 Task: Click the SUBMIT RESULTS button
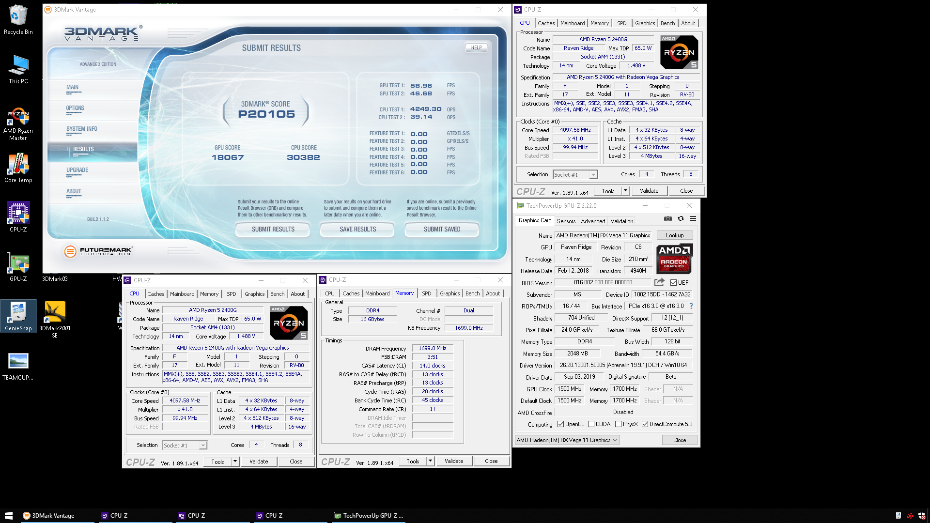[273, 229]
